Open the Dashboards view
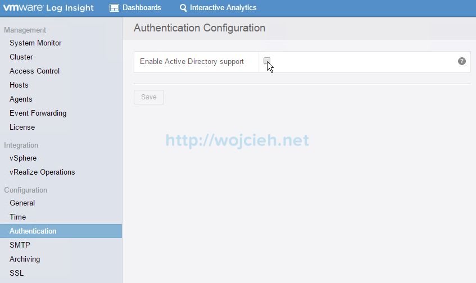This screenshot has height=283, width=476. (135, 8)
